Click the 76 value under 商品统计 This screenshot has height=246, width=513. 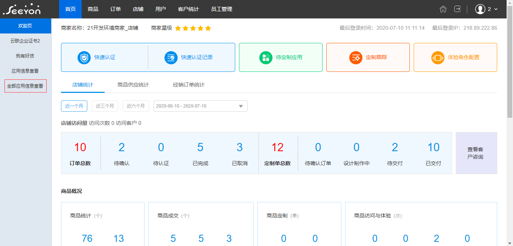click(87, 238)
